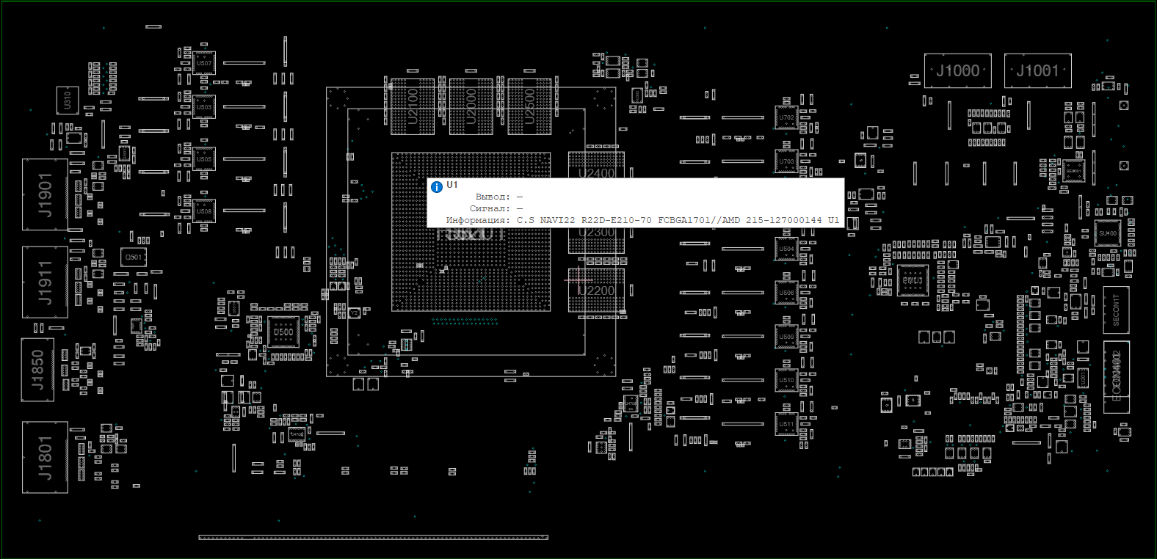Select the J1850 connector

pyautogui.click(x=37, y=370)
